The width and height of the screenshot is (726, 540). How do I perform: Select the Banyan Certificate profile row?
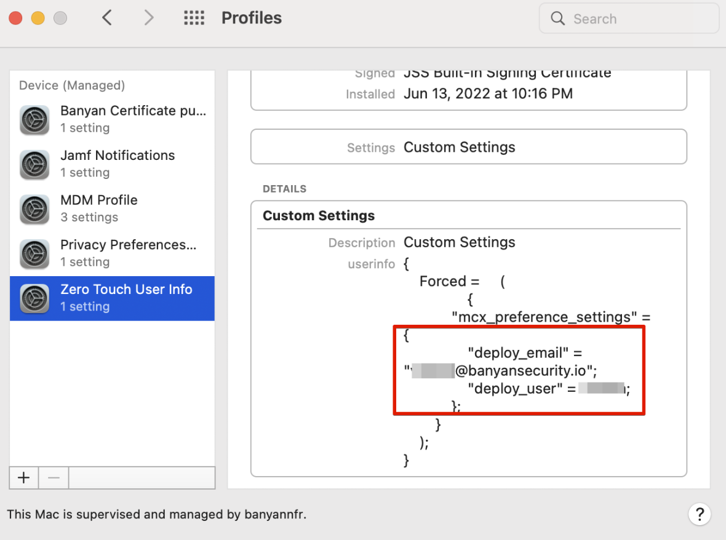point(112,119)
